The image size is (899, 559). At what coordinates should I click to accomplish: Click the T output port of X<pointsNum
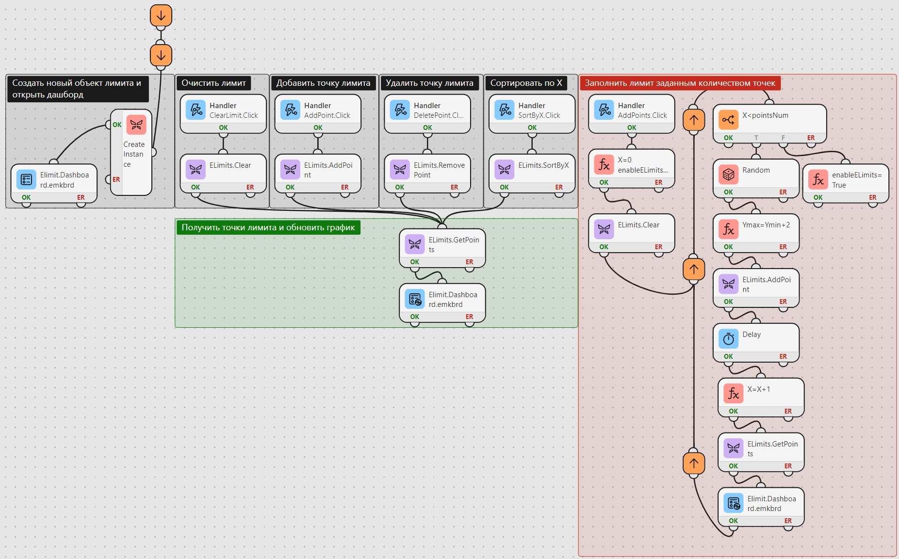pyautogui.click(x=756, y=138)
